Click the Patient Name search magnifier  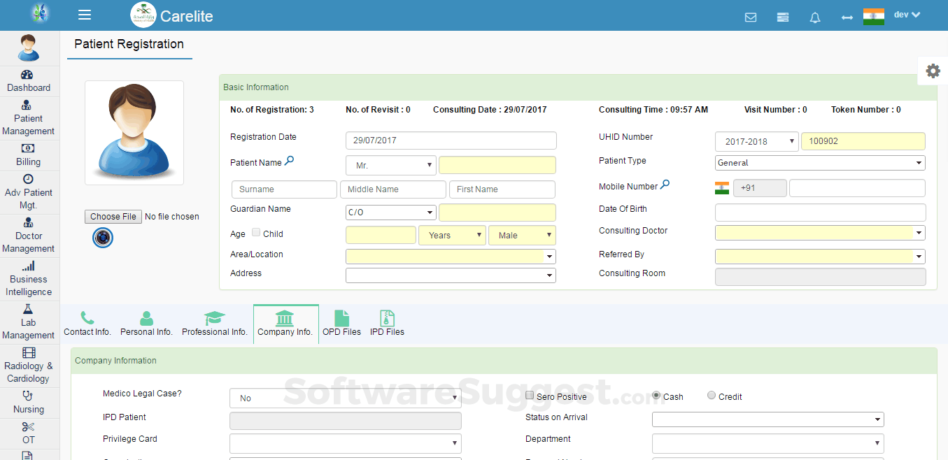290,161
